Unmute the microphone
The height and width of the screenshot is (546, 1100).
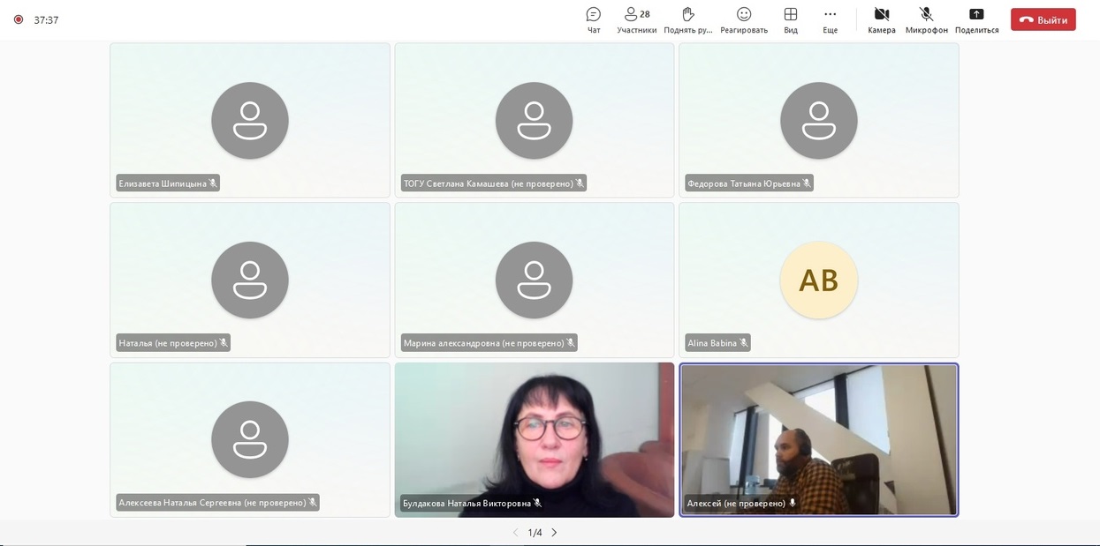[x=927, y=20]
